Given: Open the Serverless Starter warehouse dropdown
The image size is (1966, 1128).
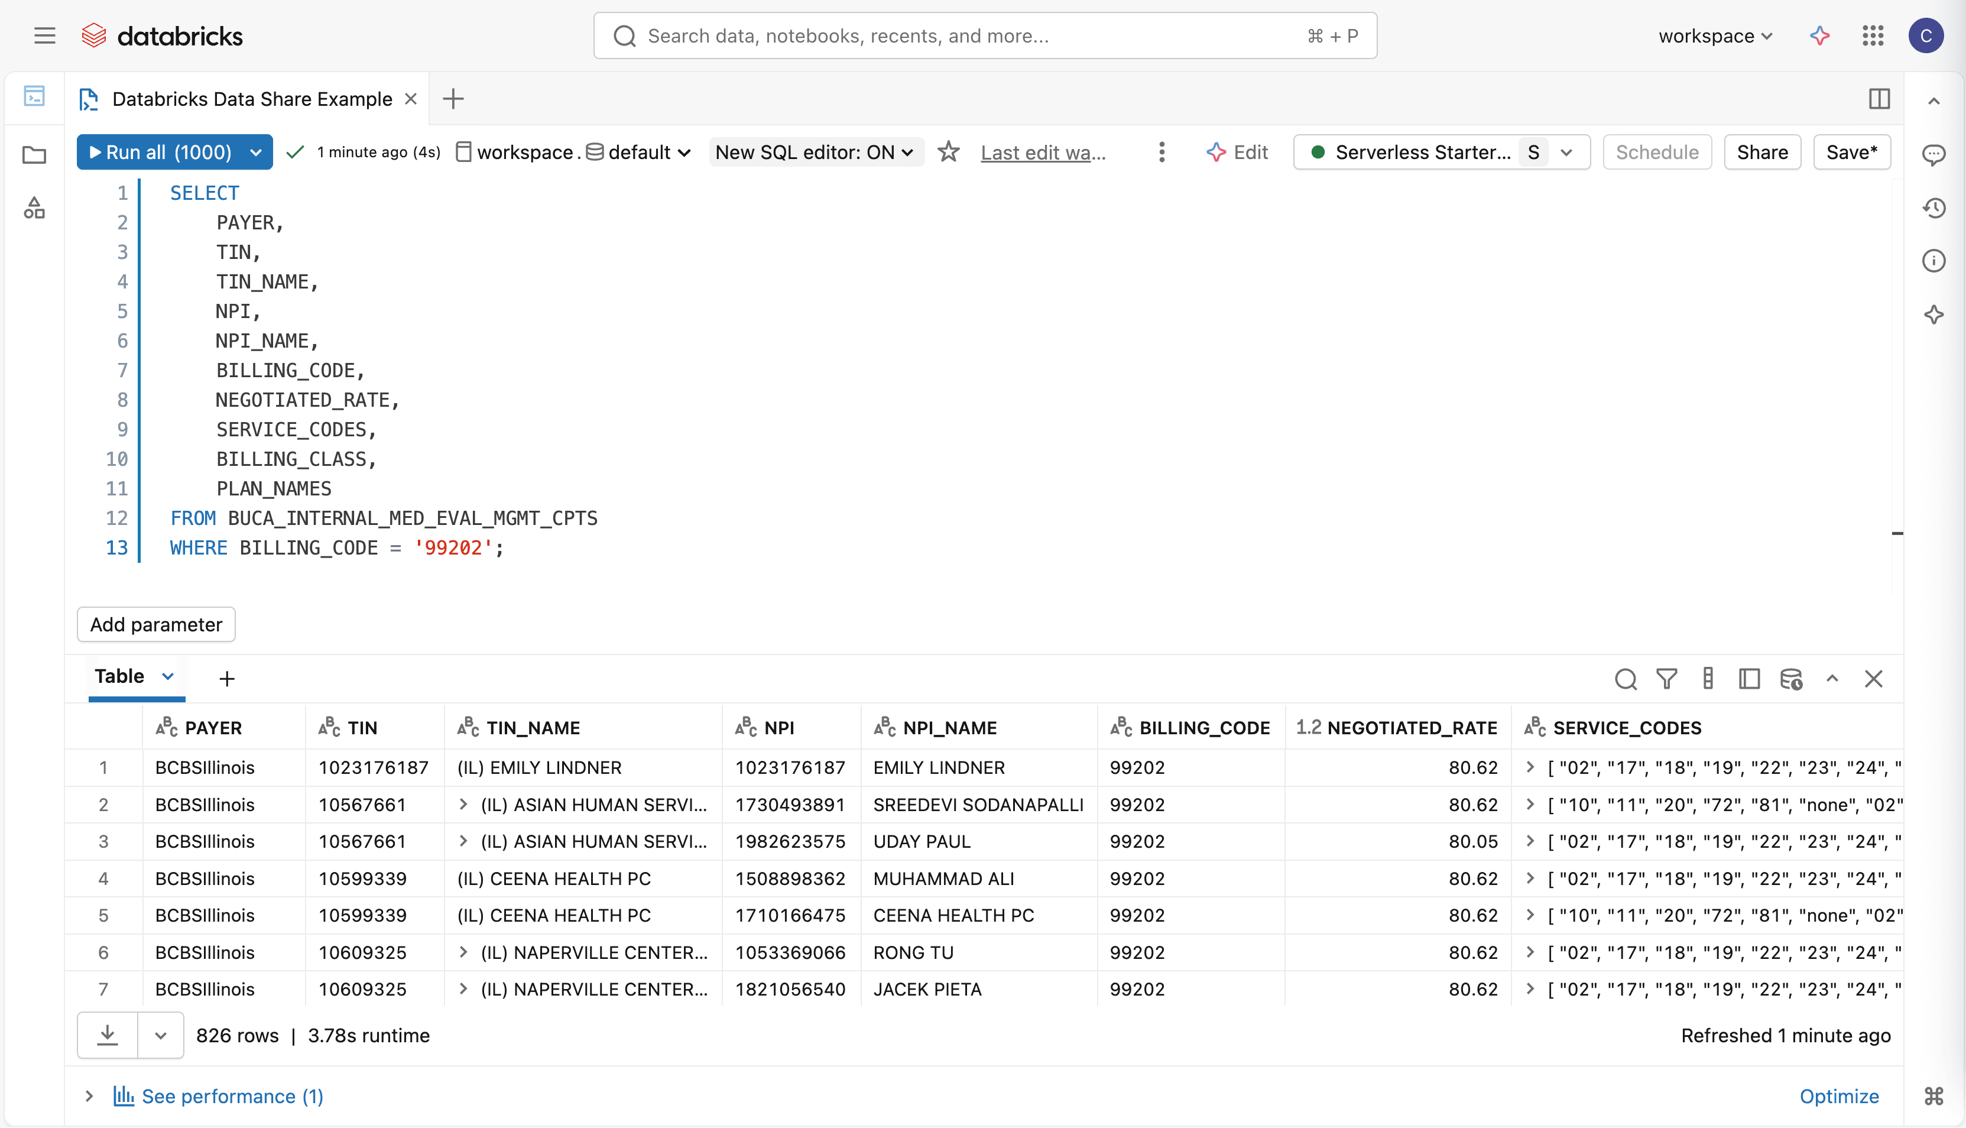Looking at the screenshot, I should point(1567,152).
